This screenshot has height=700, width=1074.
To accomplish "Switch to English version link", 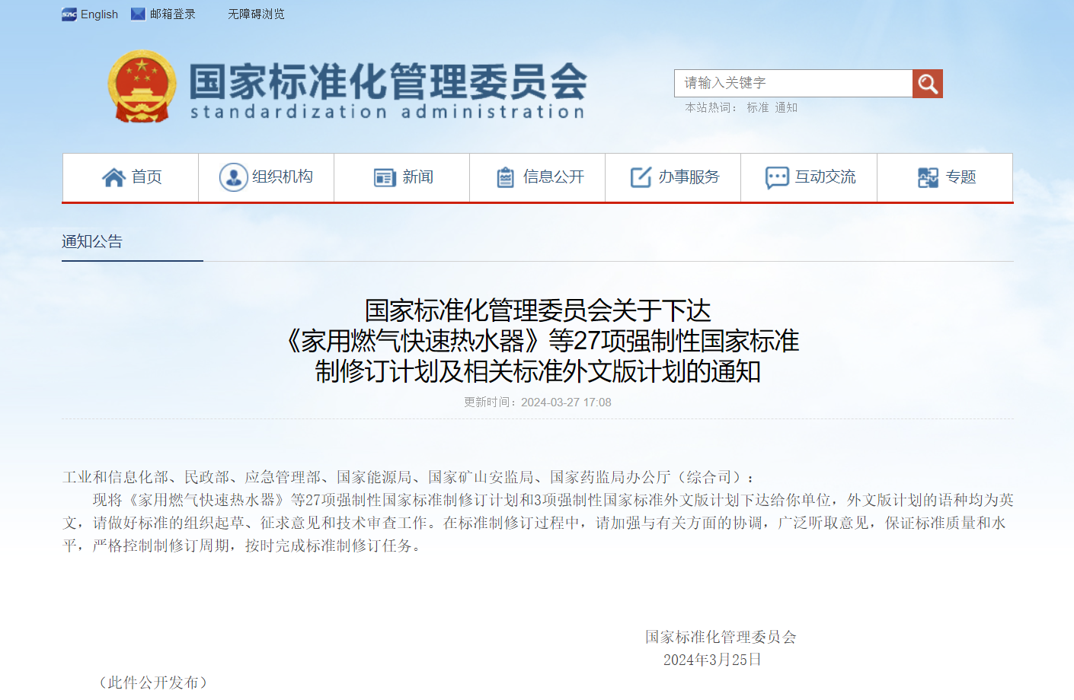I will tap(99, 14).
